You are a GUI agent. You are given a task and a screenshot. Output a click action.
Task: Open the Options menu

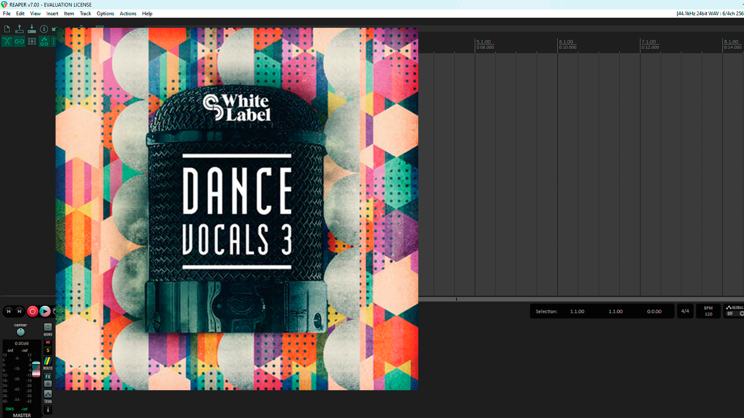tap(106, 14)
